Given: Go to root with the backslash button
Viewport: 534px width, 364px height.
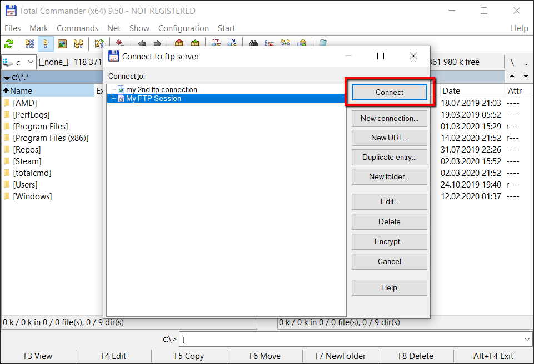Looking at the screenshot, I should coord(512,62).
